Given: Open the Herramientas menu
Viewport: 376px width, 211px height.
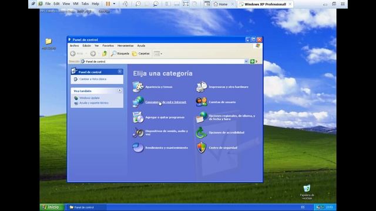Looking at the screenshot, I should click(x=125, y=46).
